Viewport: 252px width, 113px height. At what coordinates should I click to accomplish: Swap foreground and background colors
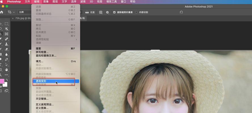point(7,80)
